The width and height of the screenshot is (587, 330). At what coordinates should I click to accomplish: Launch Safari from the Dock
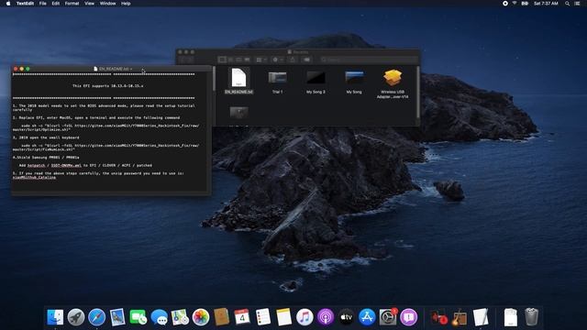click(x=97, y=317)
